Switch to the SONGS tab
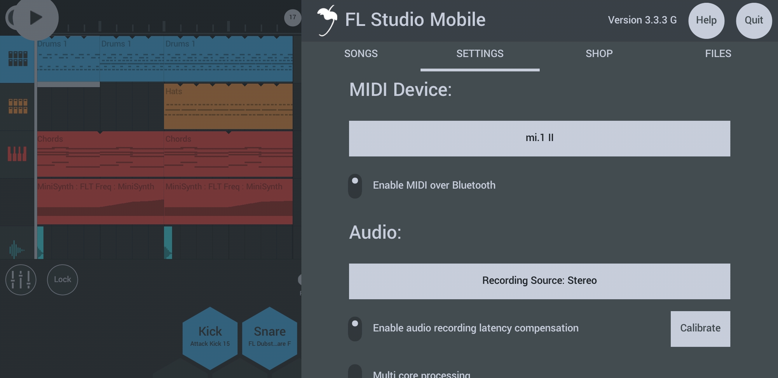 coord(361,54)
